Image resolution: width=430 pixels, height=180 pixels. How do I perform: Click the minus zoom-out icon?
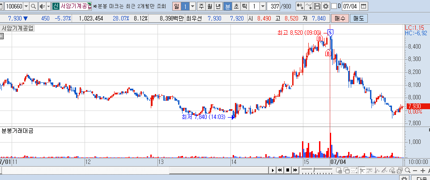tap(415, 171)
